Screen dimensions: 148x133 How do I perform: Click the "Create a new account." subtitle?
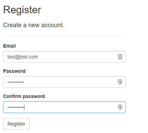[x=34, y=25]
